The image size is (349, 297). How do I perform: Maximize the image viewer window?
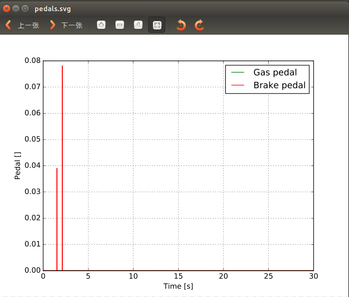(x=25, y=8)
